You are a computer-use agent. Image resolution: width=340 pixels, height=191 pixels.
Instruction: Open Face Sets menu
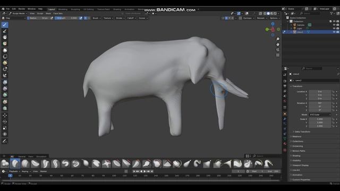click(x=58, y=13)
